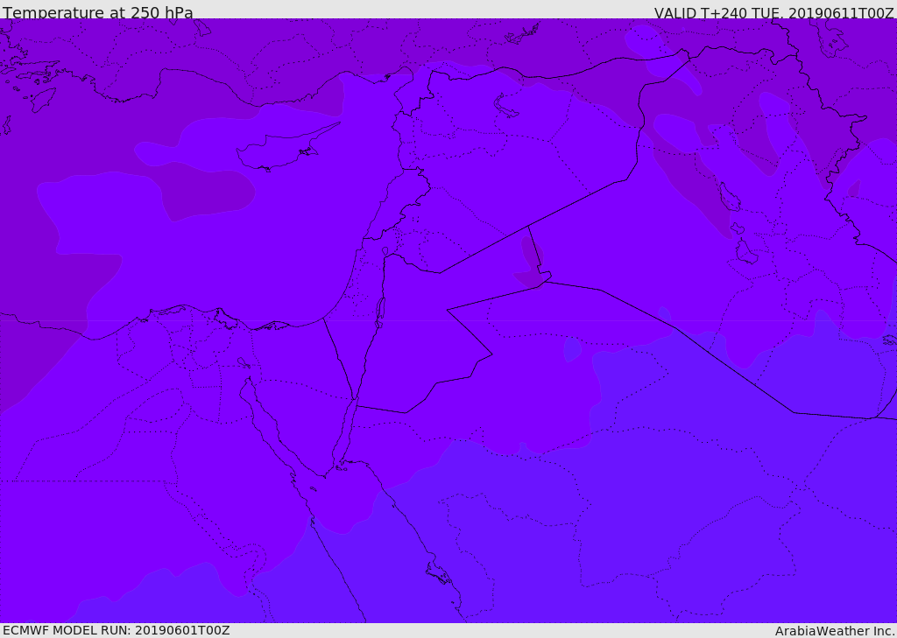
Task: Click the 'ECMWF MODEL RUN: 20190601T00Z' footer text
Action: (x=117, y=630)
